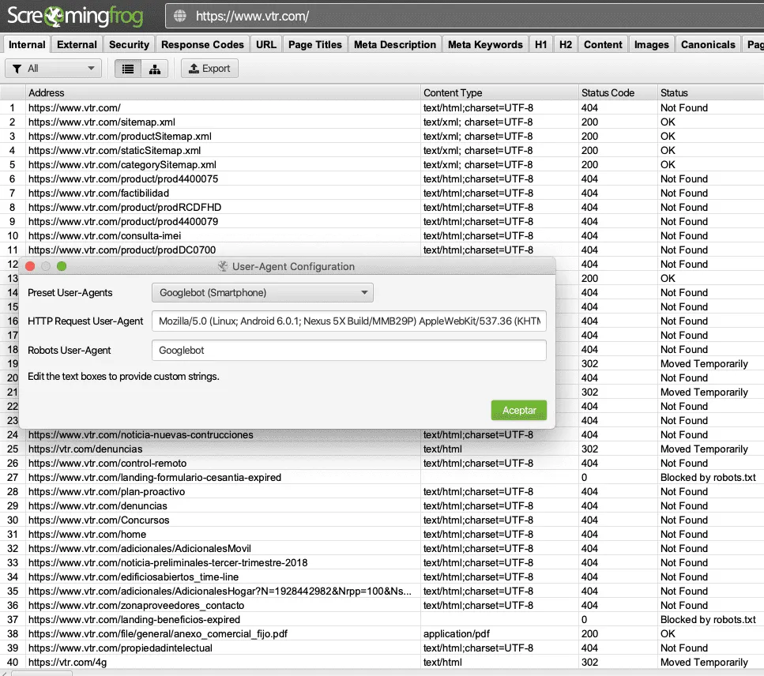Screen dimensions: 764x676
Task: Open Preset User-Agents Googlebot (Smartphone) dropdown
Action: coord(262,293)
